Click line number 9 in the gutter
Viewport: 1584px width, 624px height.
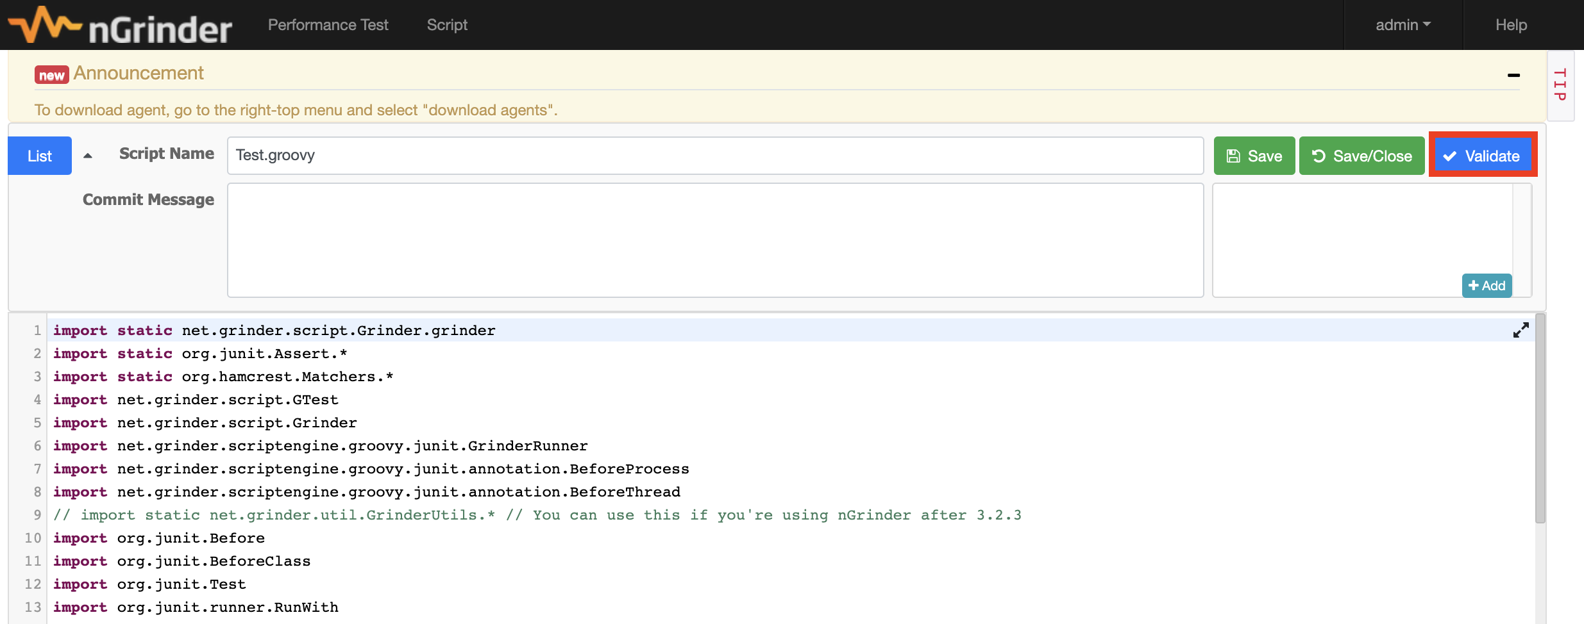pos(37,515)
